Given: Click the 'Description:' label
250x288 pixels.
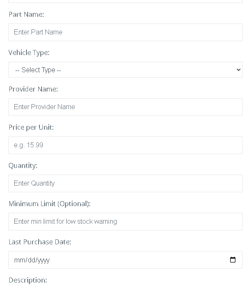Looking at the screenshot, I should [28, 280].
